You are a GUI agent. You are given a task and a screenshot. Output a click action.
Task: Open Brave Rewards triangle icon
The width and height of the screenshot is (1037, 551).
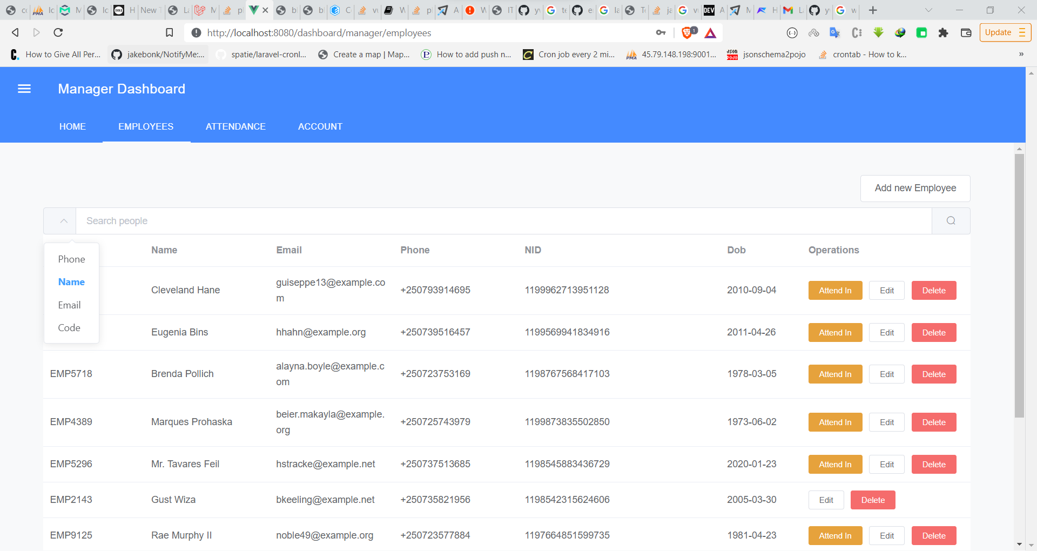click(710, 32)
